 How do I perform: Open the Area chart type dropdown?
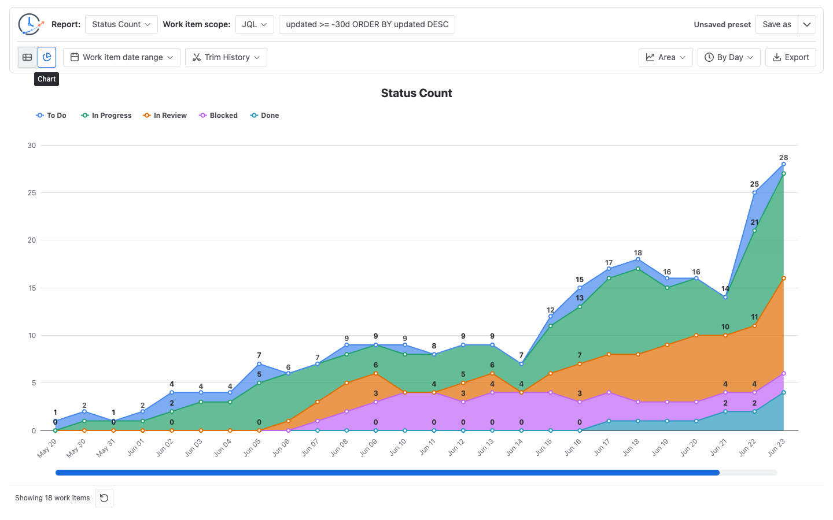pyautogui.click(x=666, y=57)
